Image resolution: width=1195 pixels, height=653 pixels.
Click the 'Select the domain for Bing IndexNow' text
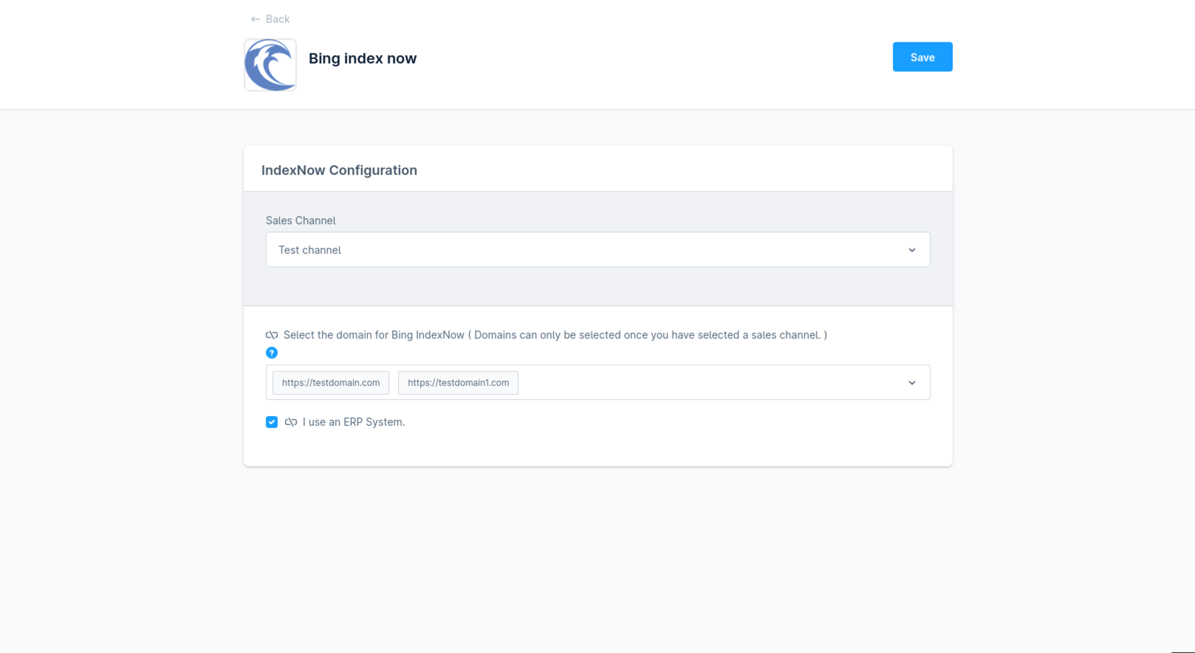tap(373, 335)
